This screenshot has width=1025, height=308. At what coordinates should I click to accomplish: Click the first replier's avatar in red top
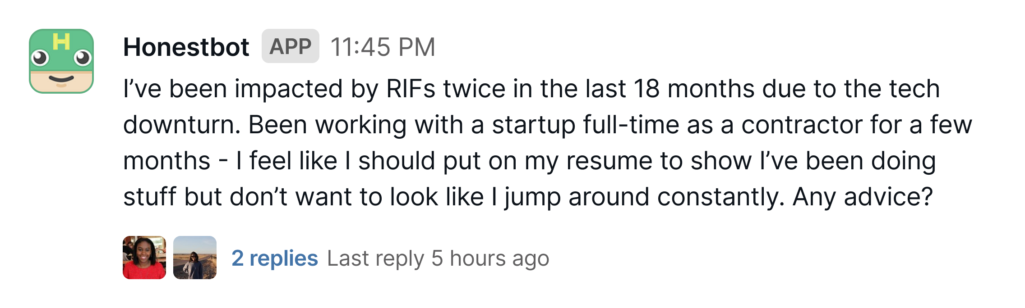(x=144, y=258)
